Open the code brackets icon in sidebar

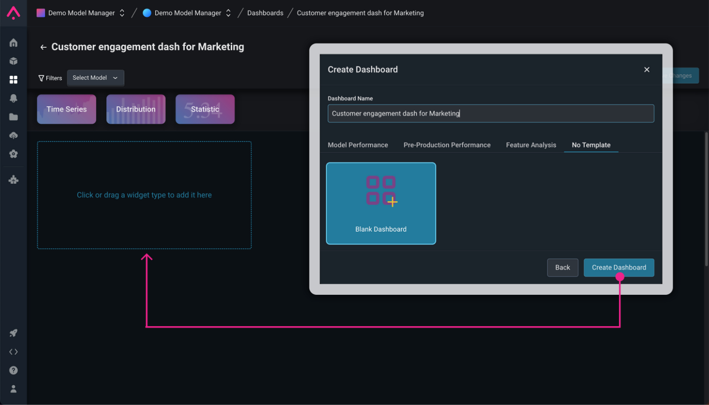[14, 351]
